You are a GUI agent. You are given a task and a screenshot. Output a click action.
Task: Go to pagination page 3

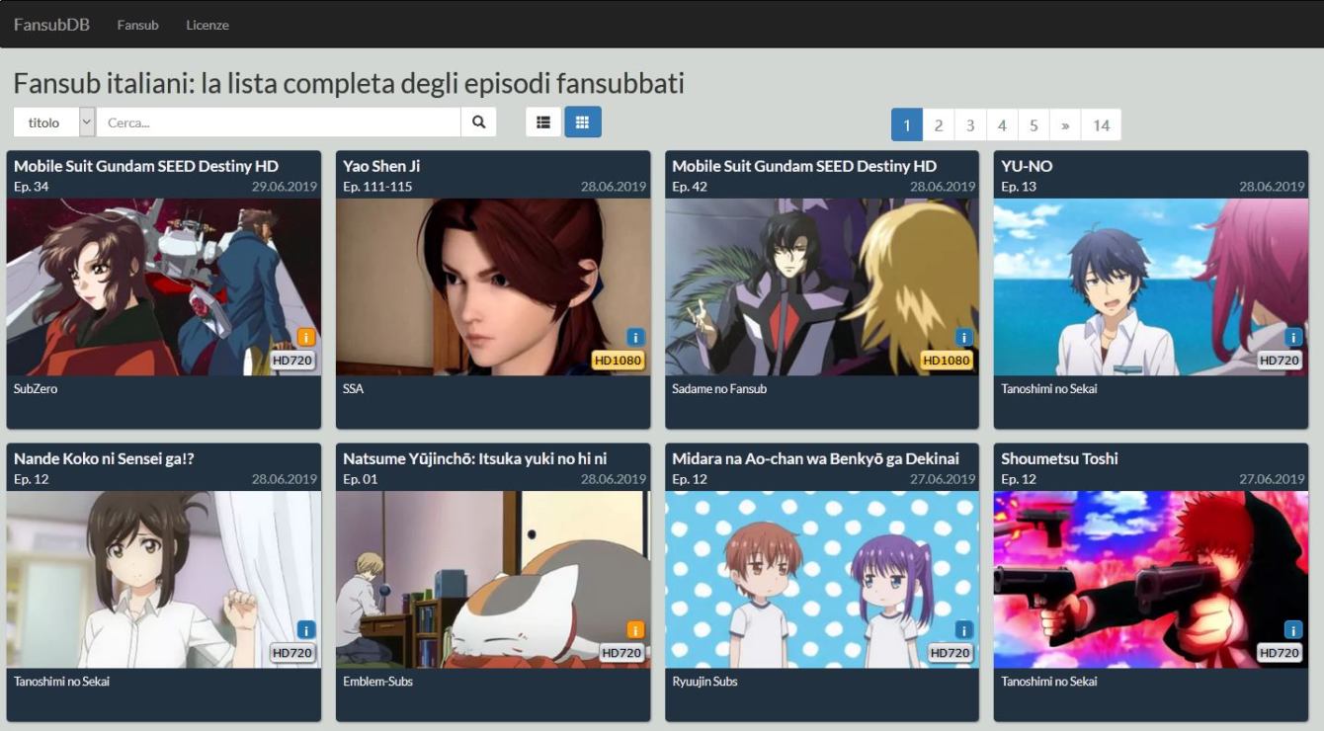969,124
